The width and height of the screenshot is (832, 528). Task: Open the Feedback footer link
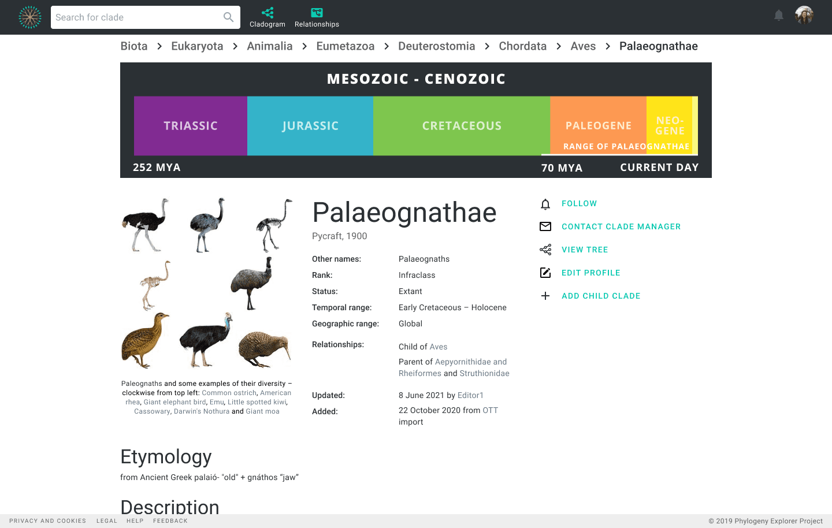pyautogui.click(x=170, y=521)
